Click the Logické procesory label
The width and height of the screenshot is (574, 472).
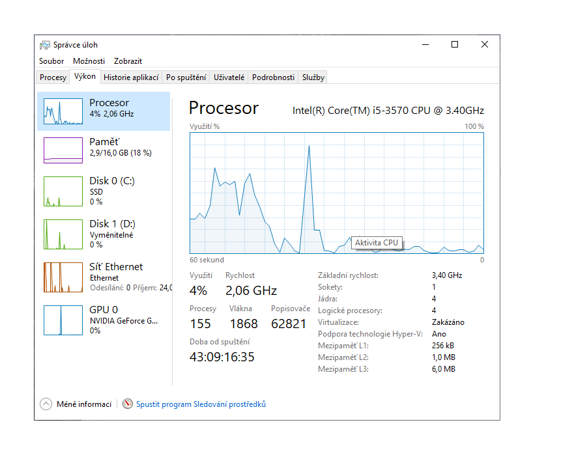(350, 311)
